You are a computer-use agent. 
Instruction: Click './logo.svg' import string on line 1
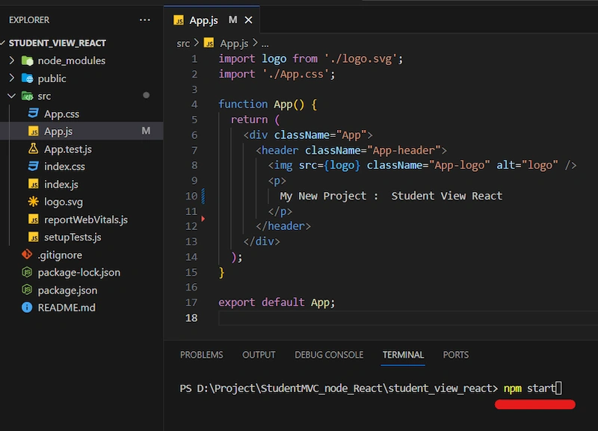[x=361, y=59]
